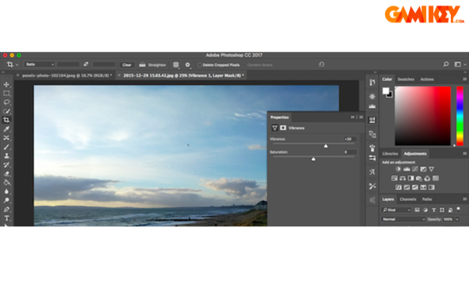Open additional crop settings gear
469x293 pixels.
188,64
